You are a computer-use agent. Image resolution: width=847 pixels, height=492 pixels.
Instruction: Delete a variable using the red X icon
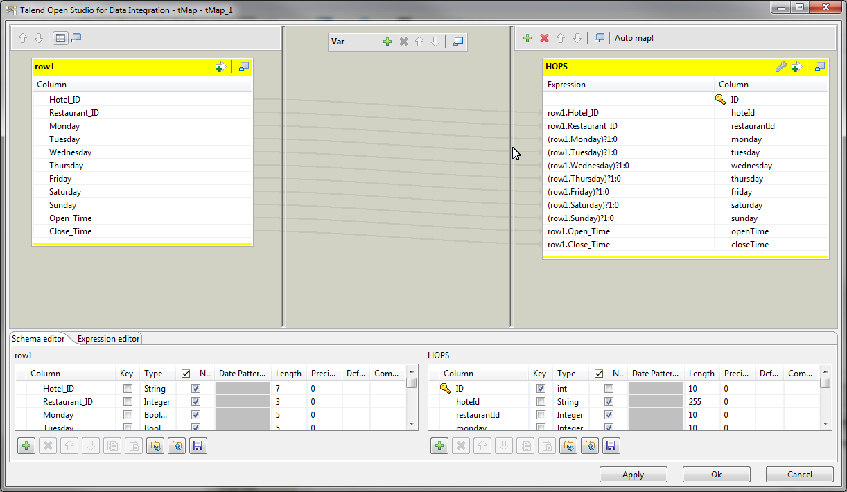pyautogui.click(x=403, y=42)
